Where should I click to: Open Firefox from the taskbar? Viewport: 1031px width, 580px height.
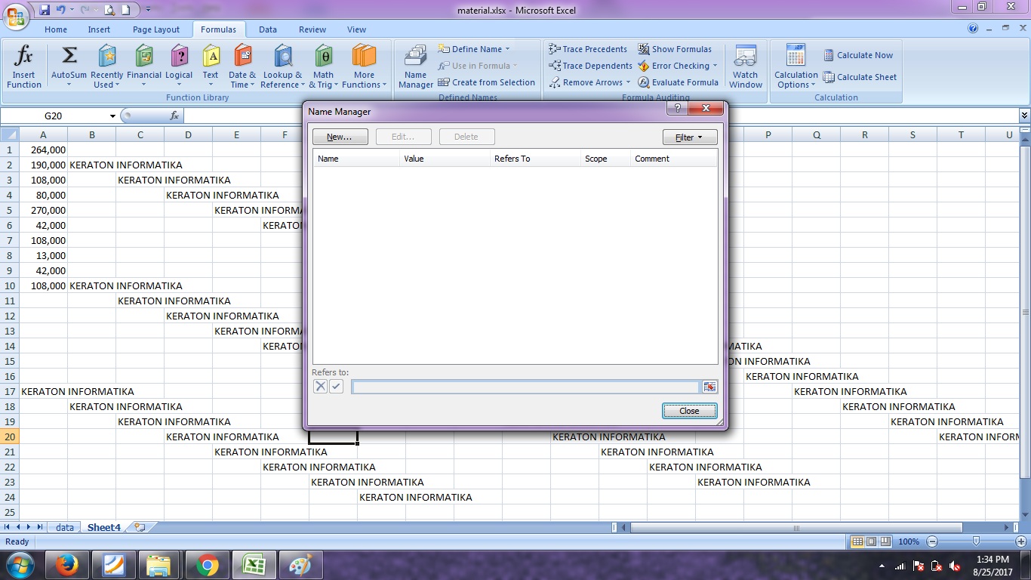click(x=68, y=565)
